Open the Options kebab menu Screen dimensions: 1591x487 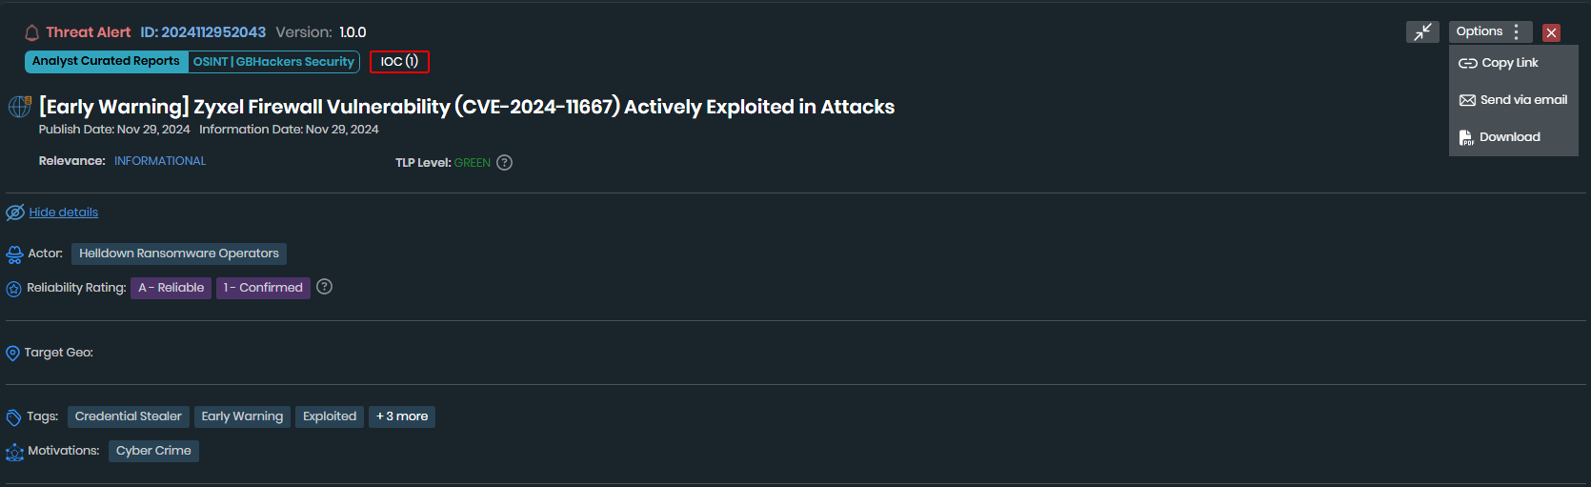point(1516,32)
